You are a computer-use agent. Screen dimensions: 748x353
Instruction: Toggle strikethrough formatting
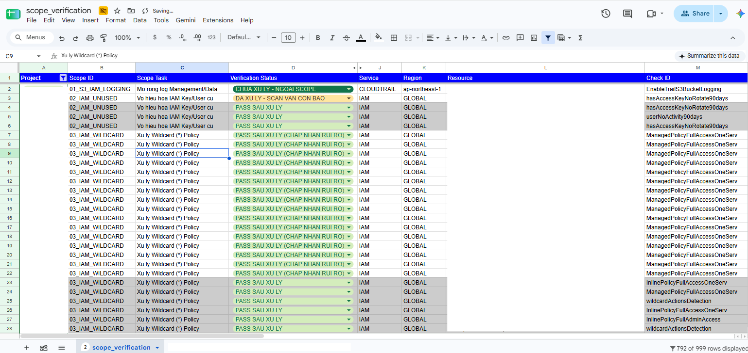point(346,37)
